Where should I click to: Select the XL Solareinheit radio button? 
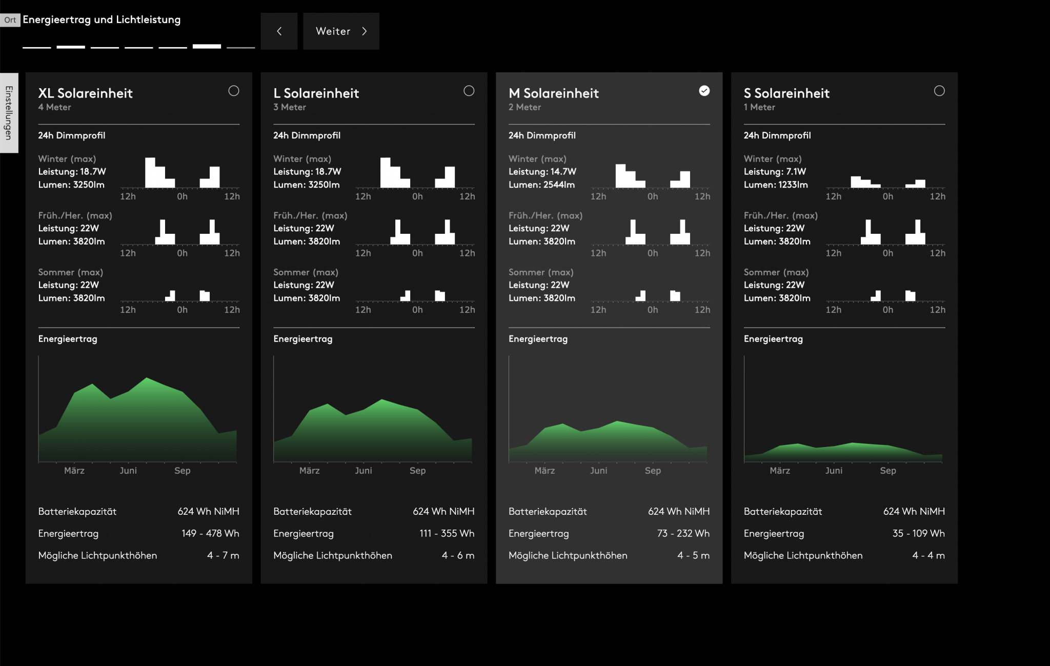coord(234,91)
